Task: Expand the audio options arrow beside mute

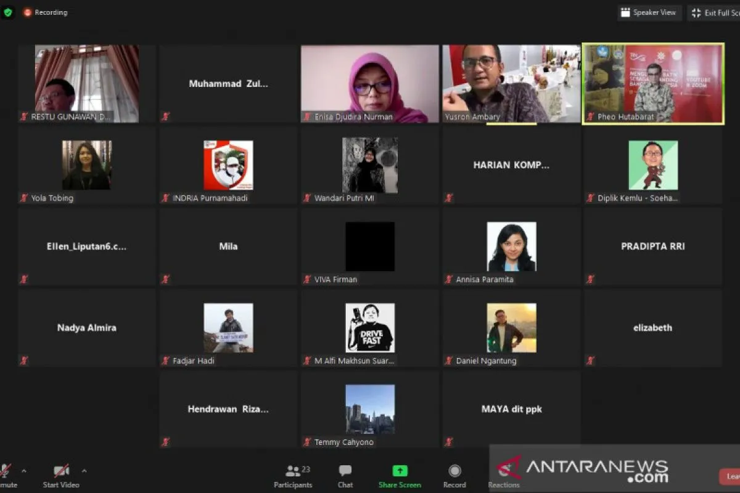Action: click(24, 471)
